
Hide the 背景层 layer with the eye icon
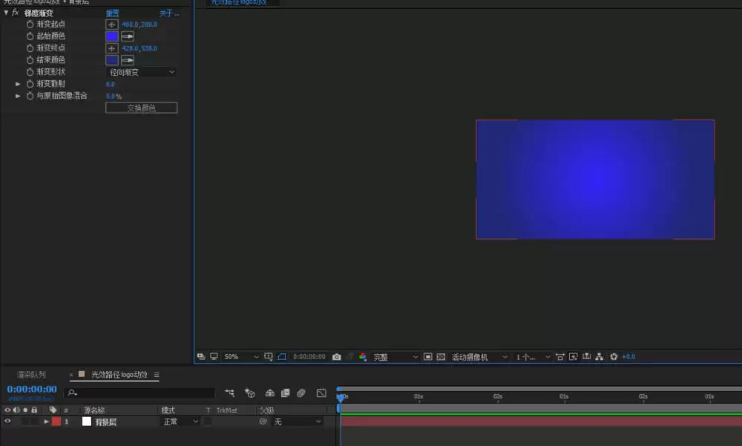[x=7, y=421]
